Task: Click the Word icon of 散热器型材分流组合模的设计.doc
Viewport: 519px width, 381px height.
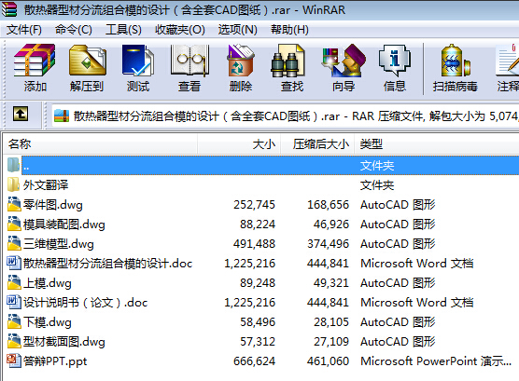Action: (14, 263)
